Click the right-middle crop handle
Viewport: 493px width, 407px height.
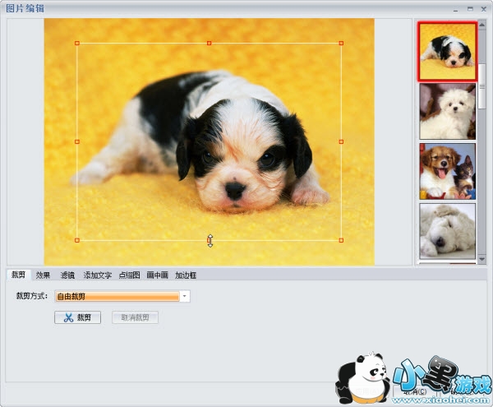point(341,142)
